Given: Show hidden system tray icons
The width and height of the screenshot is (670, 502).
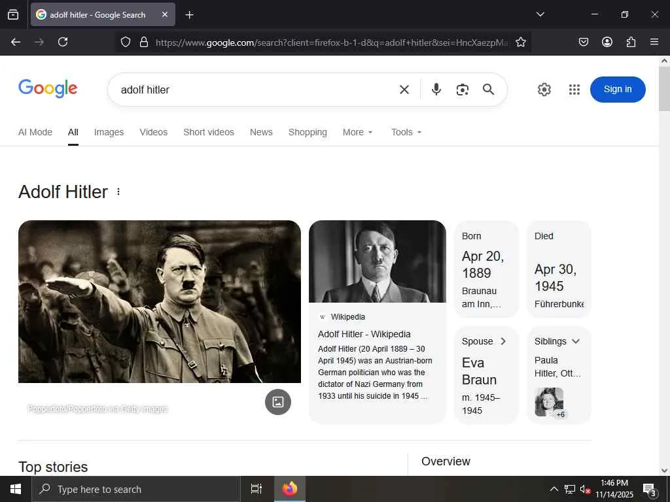Looking at the screenshot, I should pos(554,489).
